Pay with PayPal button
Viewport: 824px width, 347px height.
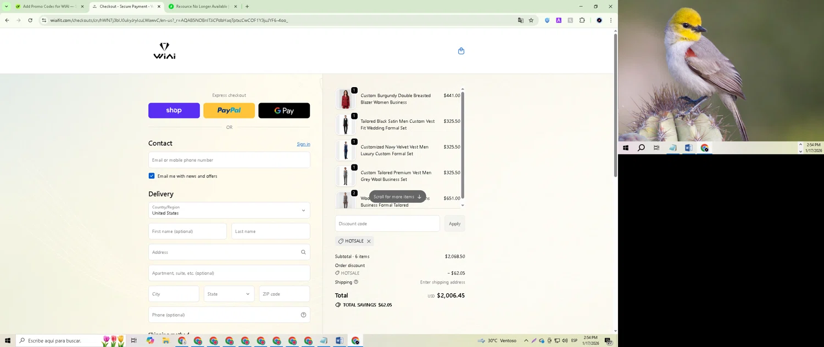point(229,111)
